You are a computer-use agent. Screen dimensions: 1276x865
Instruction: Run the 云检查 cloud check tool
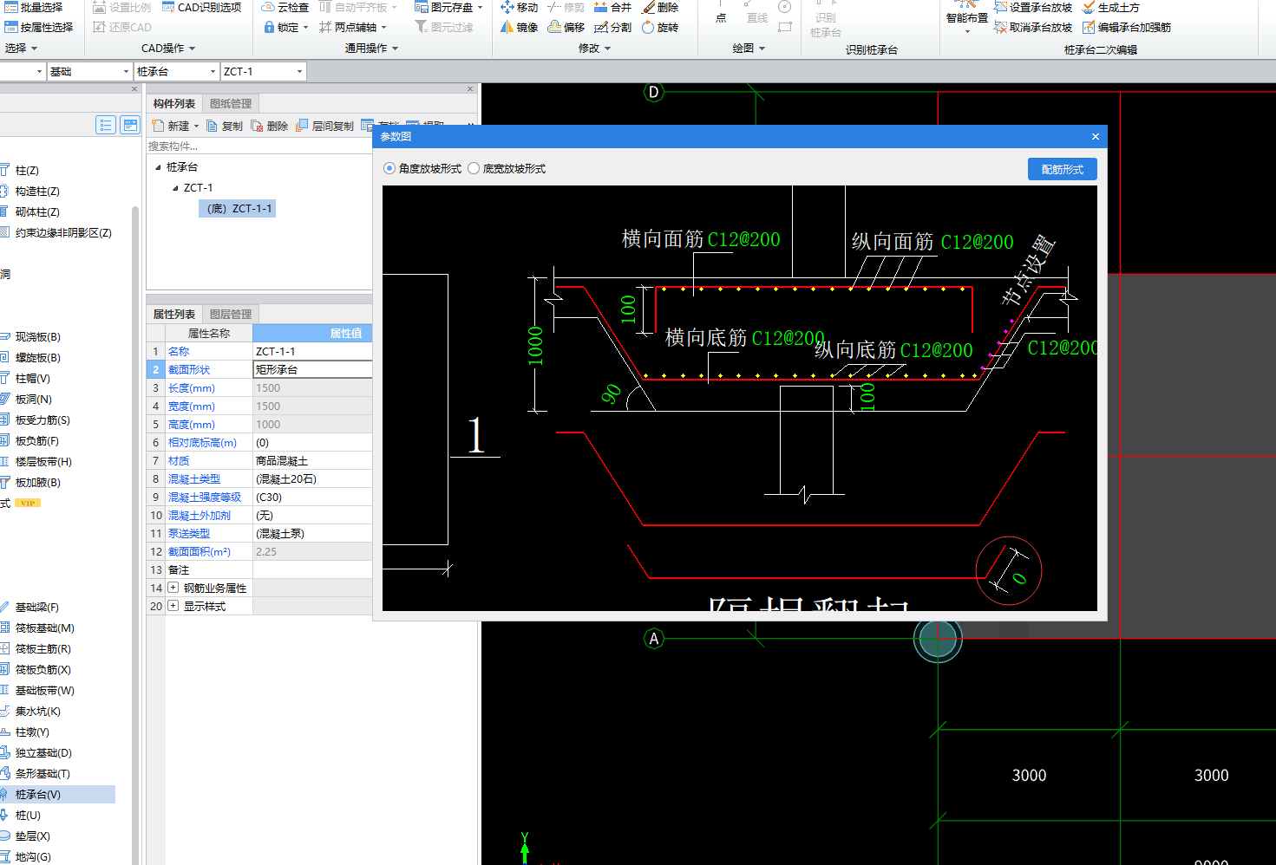tap(285, 7)
